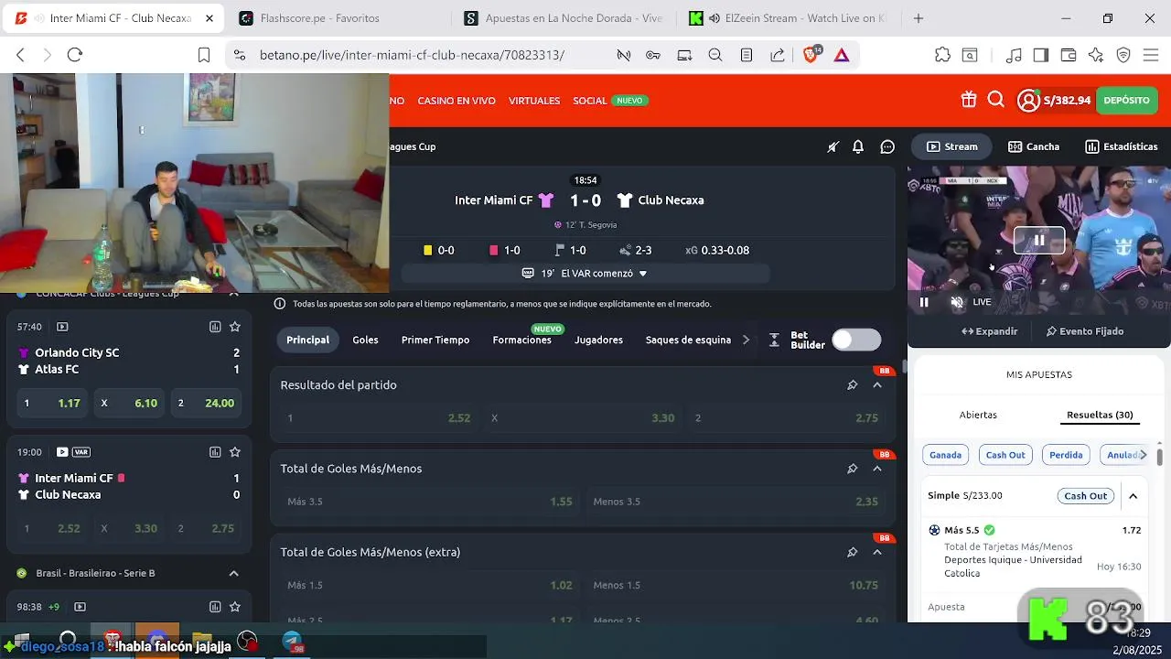
Task: Pin the Total de Goles Más/Menos market
Action: tap(852, 469)
